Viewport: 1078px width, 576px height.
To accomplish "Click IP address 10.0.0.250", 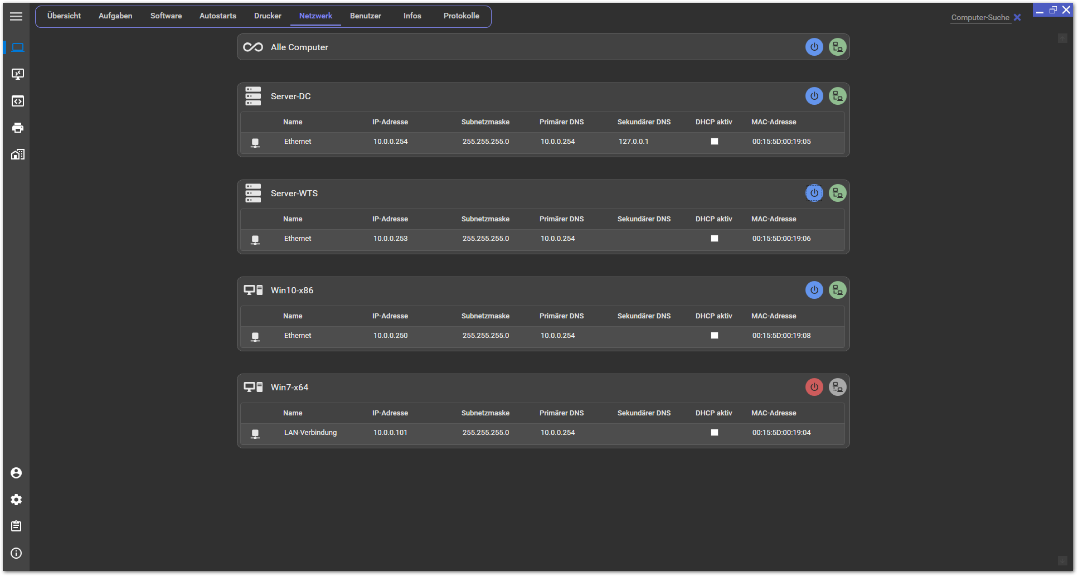I will click(391, 336).
